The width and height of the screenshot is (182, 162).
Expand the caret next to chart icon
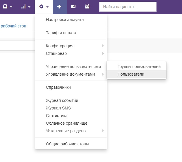pyautogui.click(x=29, y=7)
